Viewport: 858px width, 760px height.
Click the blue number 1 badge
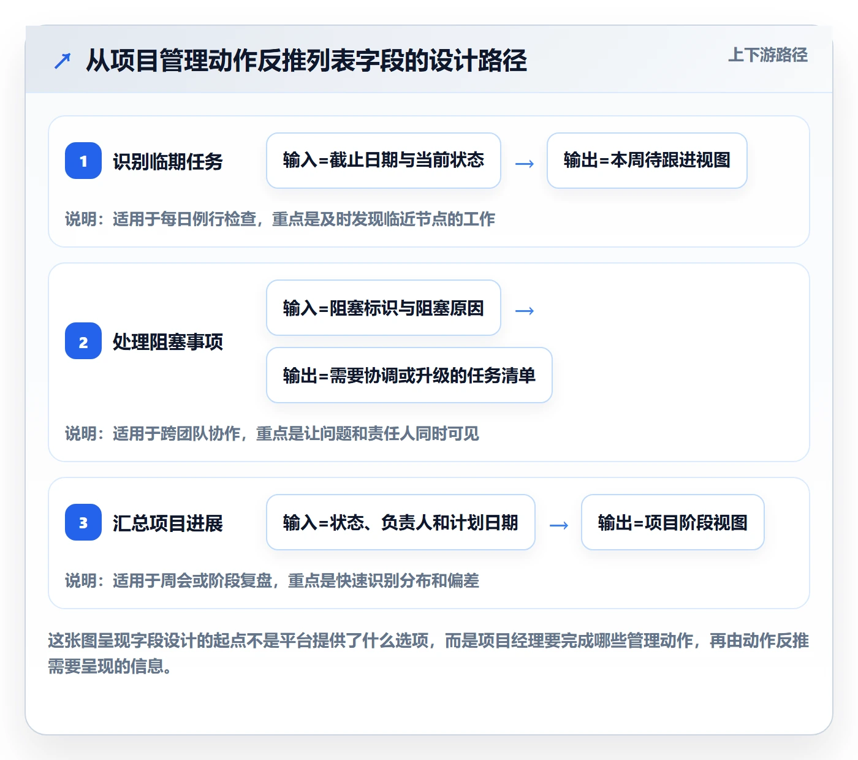point(83,161)
